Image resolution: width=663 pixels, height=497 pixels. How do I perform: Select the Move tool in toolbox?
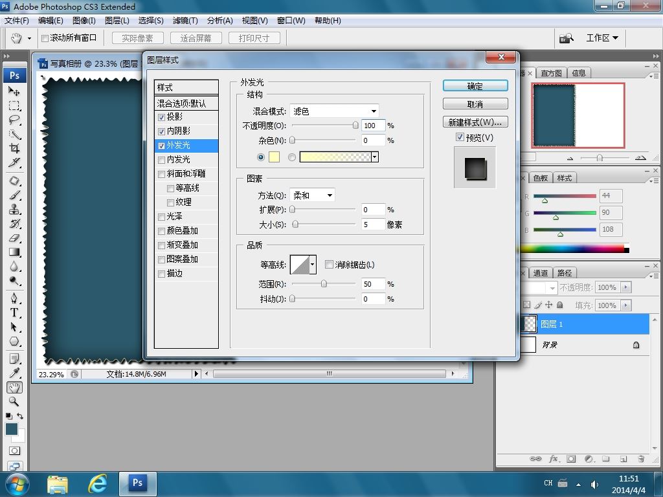pyautogui.click(x=14, y=91)
